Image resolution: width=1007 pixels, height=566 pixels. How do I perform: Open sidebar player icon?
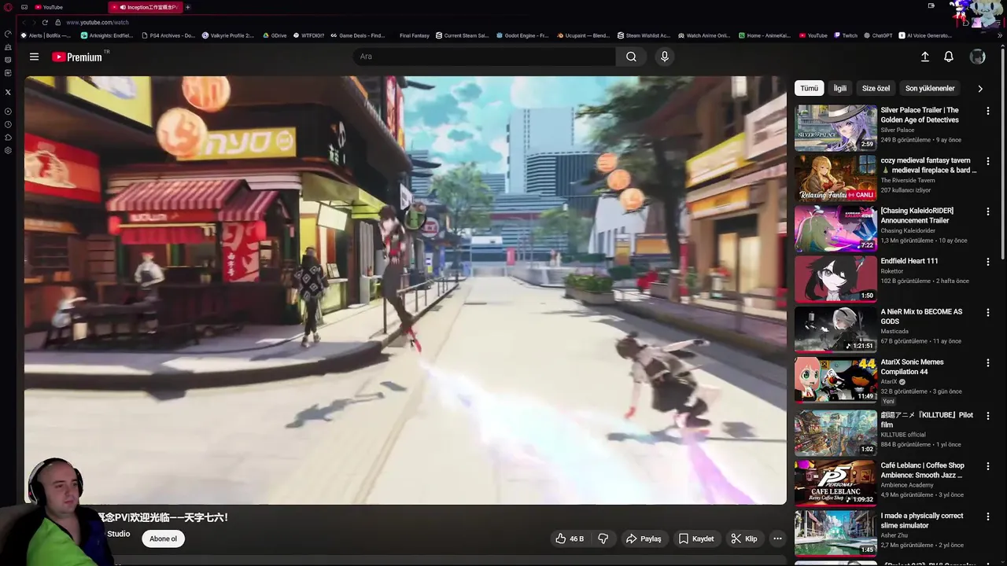(x=8, y=111)
